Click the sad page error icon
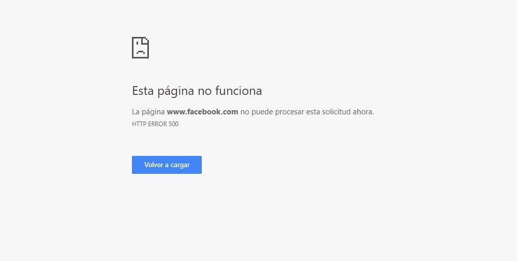Image resolution: width=517 pixels, height=261 pixels. [x=141, y=48]
